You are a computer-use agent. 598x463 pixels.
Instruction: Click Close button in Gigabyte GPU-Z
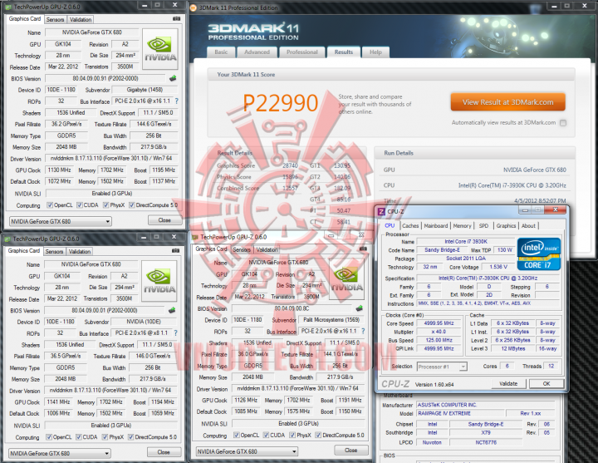(164, 220)
